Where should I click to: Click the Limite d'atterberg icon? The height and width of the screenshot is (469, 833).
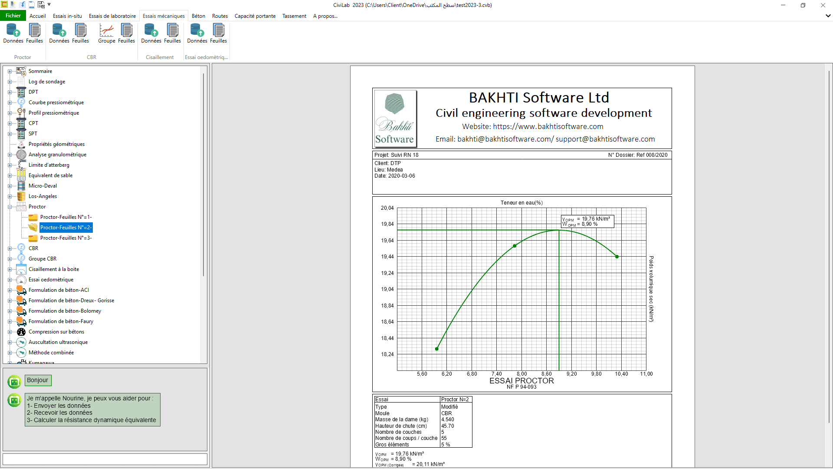[21, 165]
